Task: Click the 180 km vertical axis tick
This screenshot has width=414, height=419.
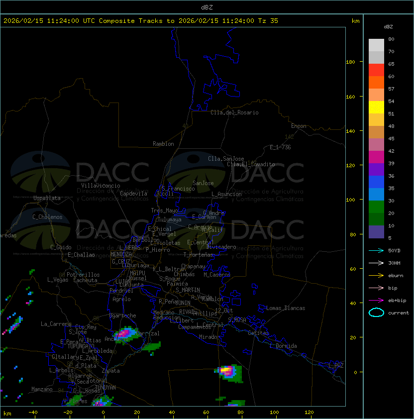Action: (x=350, y=62)
